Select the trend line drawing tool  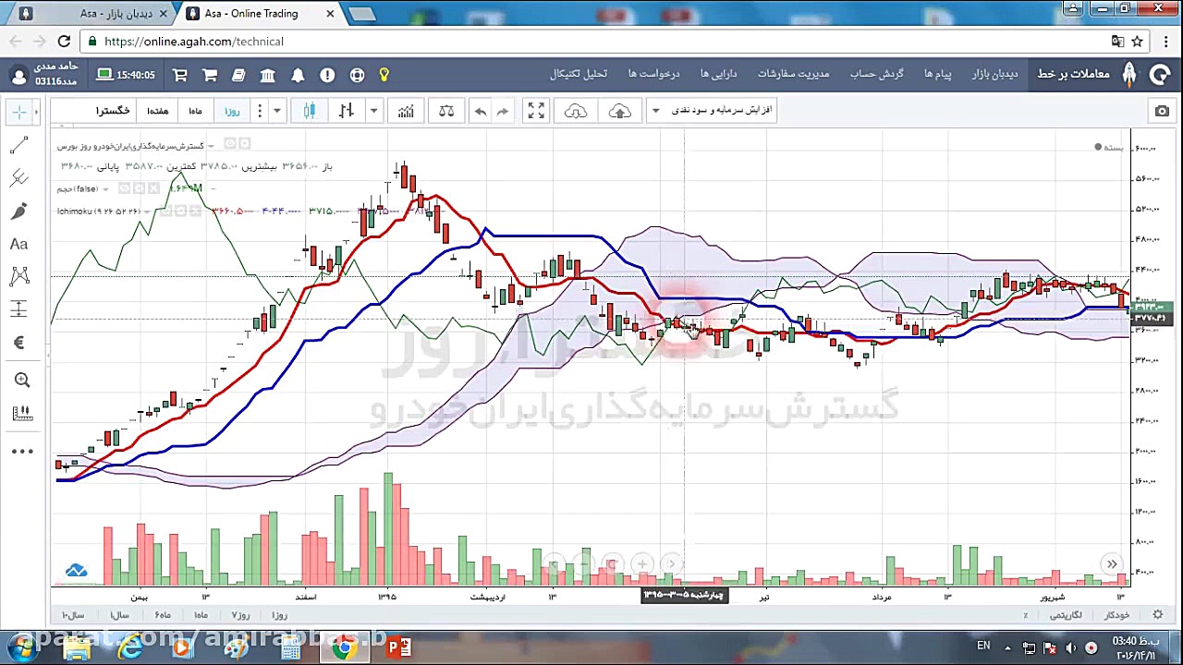tap(18, 146)
